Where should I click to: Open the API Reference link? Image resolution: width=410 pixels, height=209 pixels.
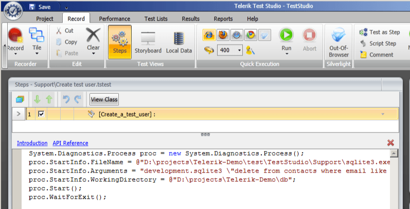(x=70, y=143)
